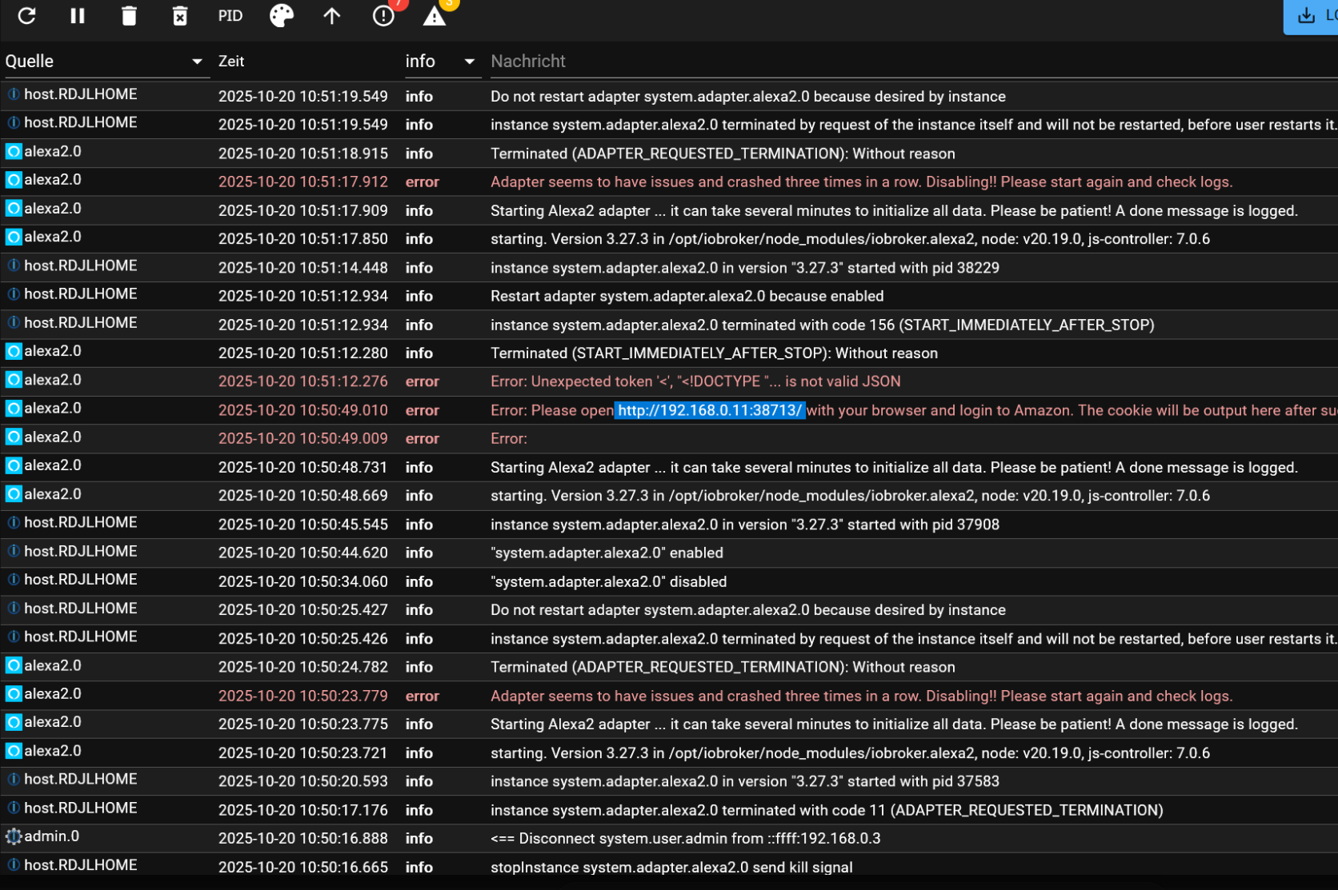The height and width of the screenshot is (890, 1338).
Task: Click the alexa2.0 icon in top terminated row
Action: [14, 152]
